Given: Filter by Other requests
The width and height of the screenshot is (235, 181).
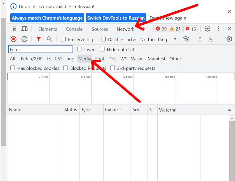Looking at the screenshot, I should (x=175, y=58).
